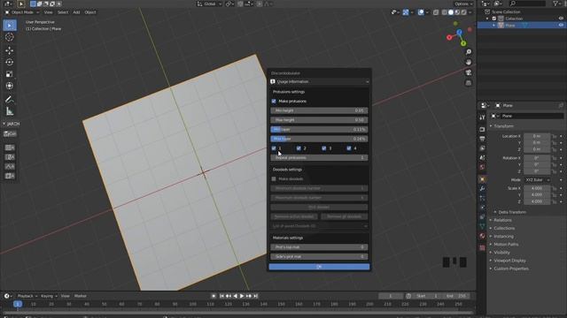Select solid viewport shading mode
This screenshot has width=567, height=318.
coord(451,12)
